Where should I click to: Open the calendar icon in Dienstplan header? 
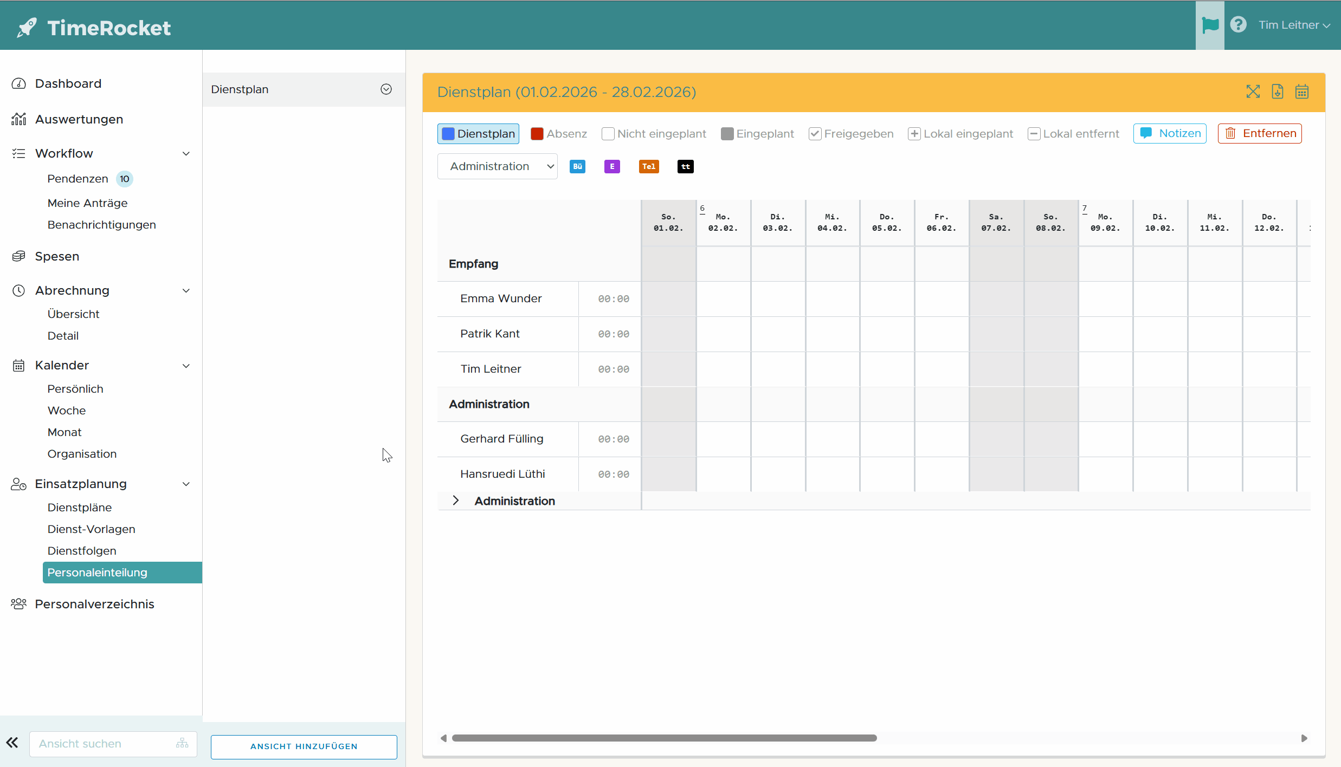[x=1302, y=92]
